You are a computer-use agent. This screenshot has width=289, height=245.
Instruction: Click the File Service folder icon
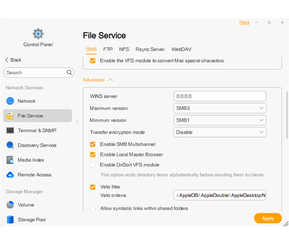[x=10, y=116]
